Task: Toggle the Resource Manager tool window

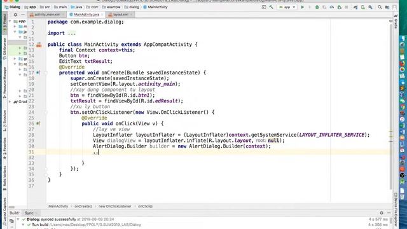Action: (4, 82)
